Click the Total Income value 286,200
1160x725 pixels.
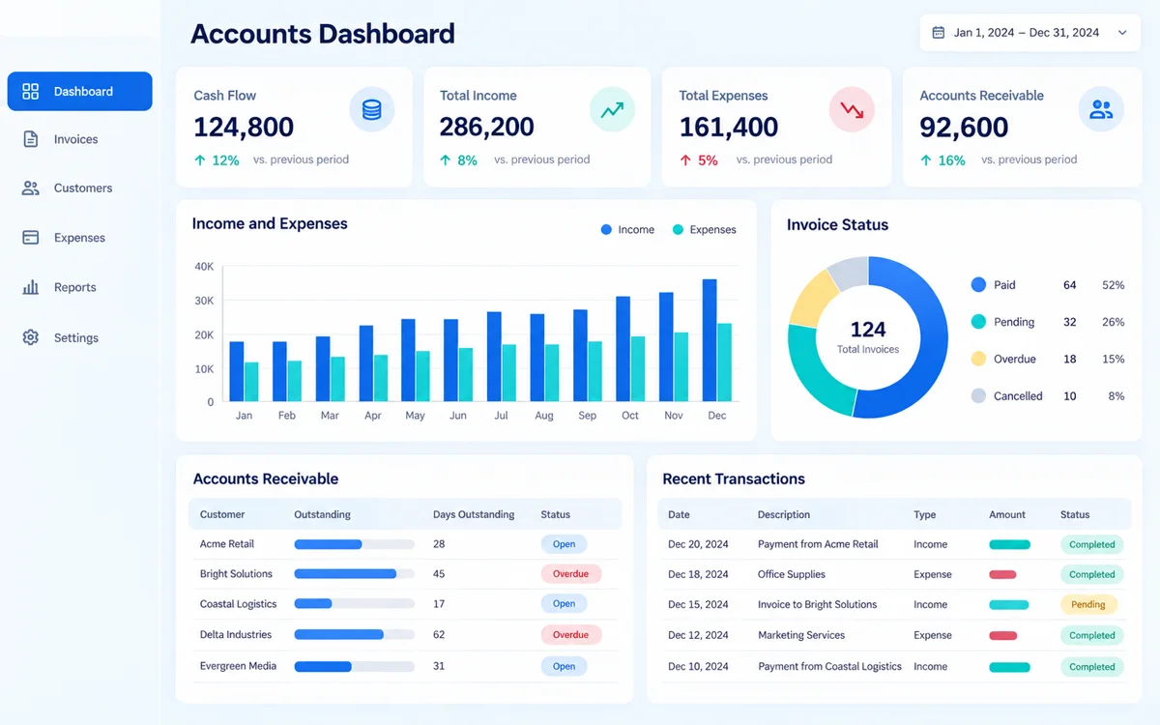pos(487,127)
